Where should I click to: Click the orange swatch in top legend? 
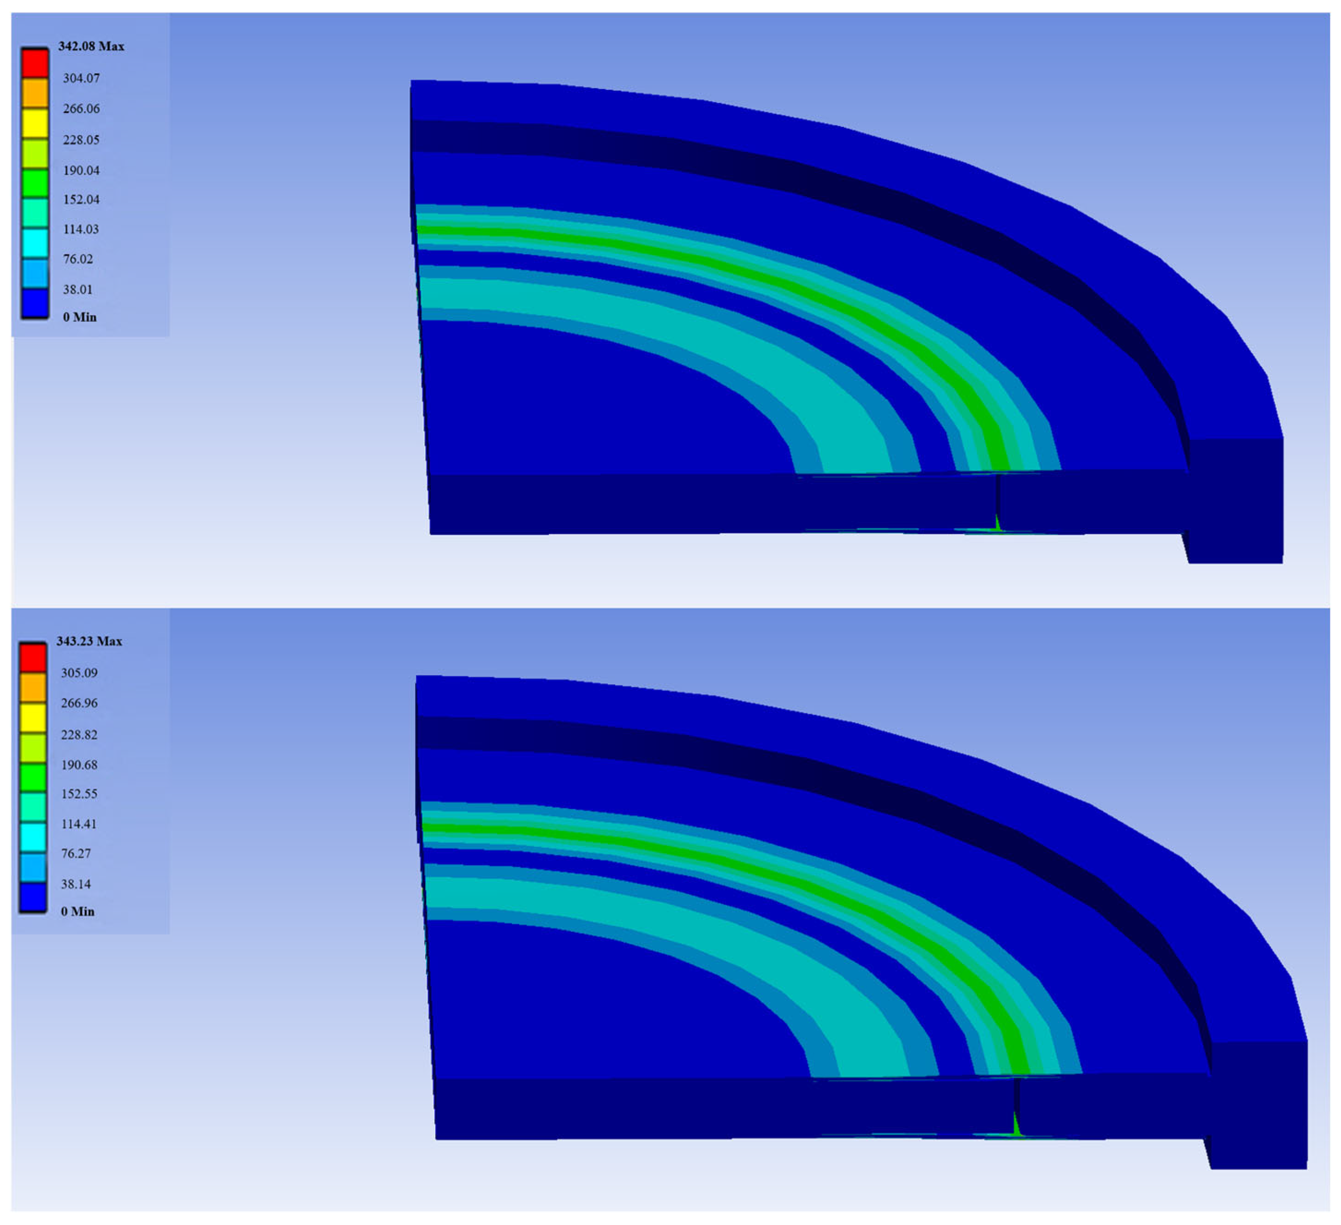click(35, 93)
